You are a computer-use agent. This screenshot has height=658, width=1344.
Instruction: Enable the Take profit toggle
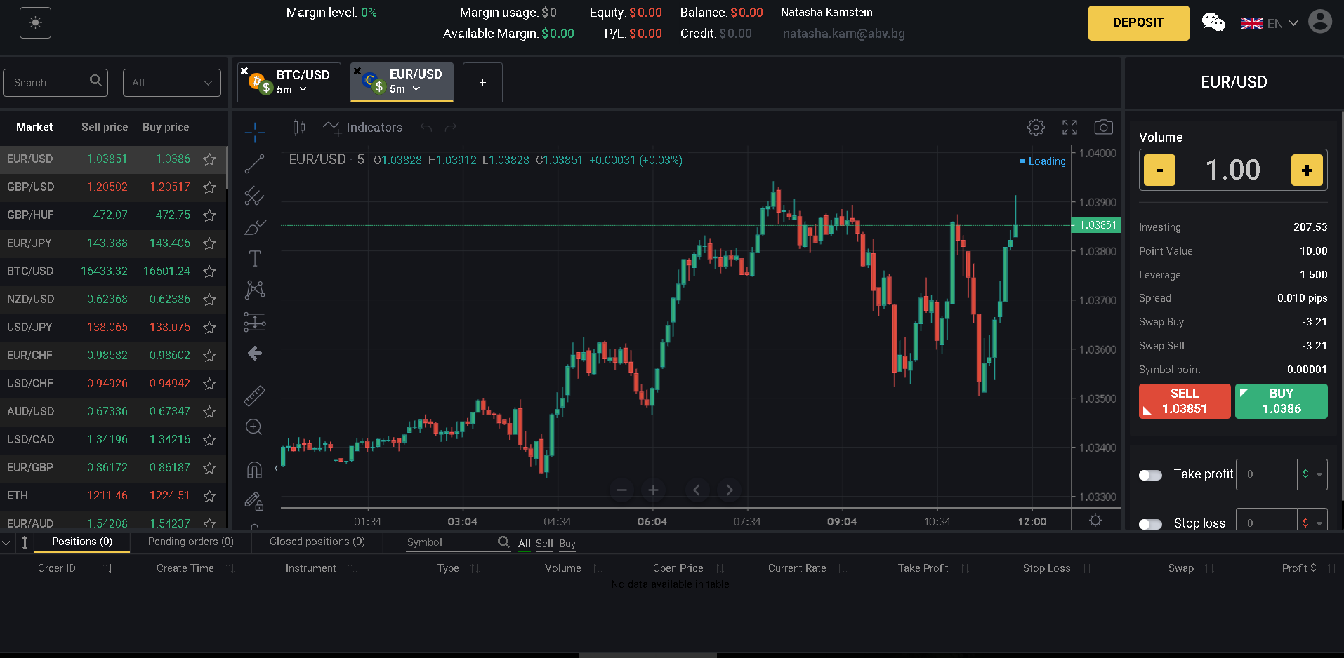coord(1150,475)
